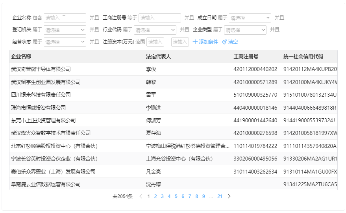Select row 武汉烽火众智数字技术有限责任公司
The height and width of the screenshot is (213, 346).
tap(173, 133)
